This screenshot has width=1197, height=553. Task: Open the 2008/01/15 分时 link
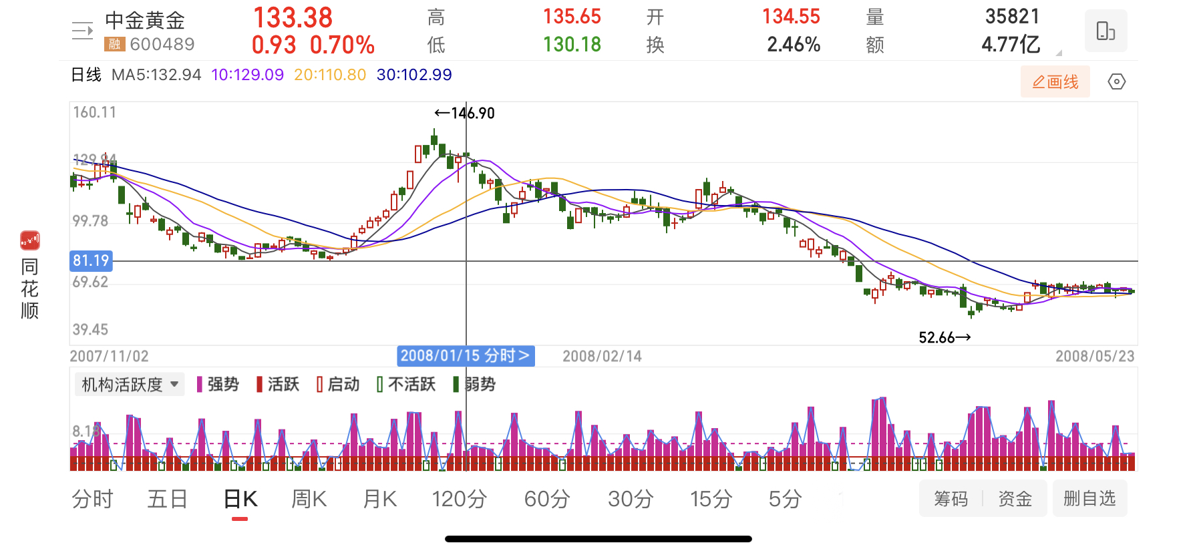(x=466, y=355)
